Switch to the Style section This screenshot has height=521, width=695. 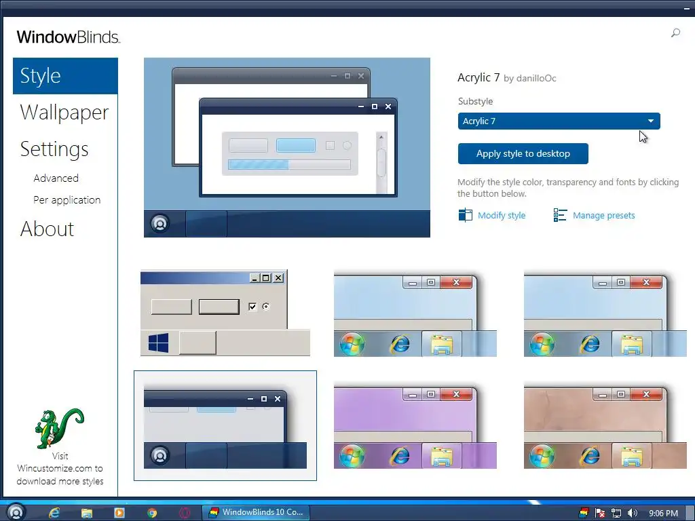point(65,76)
